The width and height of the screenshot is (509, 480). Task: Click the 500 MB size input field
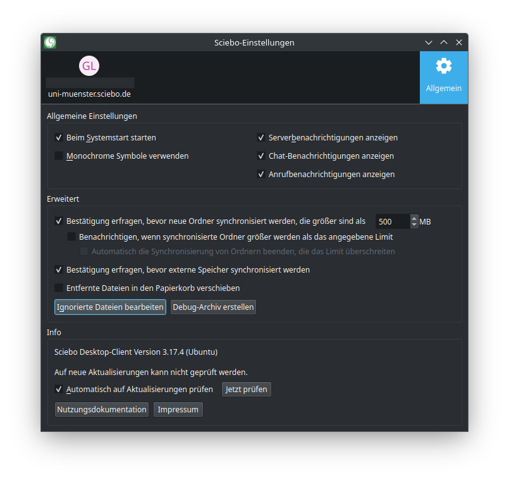point(392,221)
